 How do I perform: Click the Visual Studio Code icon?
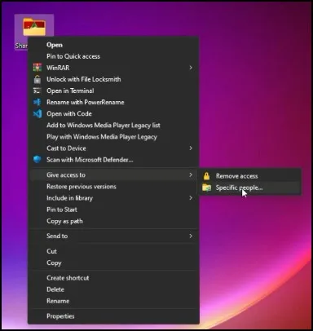pyautogui.click(x=37, y=113)
